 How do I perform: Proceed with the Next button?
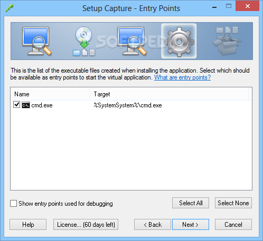pyautogui.click(x=191, y=225)
